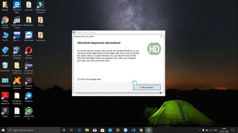Expand hidden system tray icons

click(199, 130)
